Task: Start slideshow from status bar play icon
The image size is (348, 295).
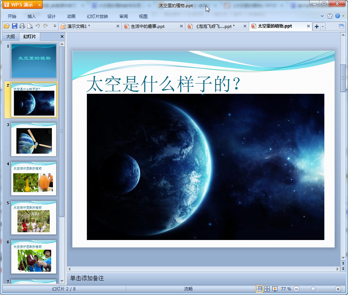Action: pos(275,289)
